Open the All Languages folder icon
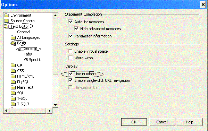The image size is (208, 131). pos(13,38)
